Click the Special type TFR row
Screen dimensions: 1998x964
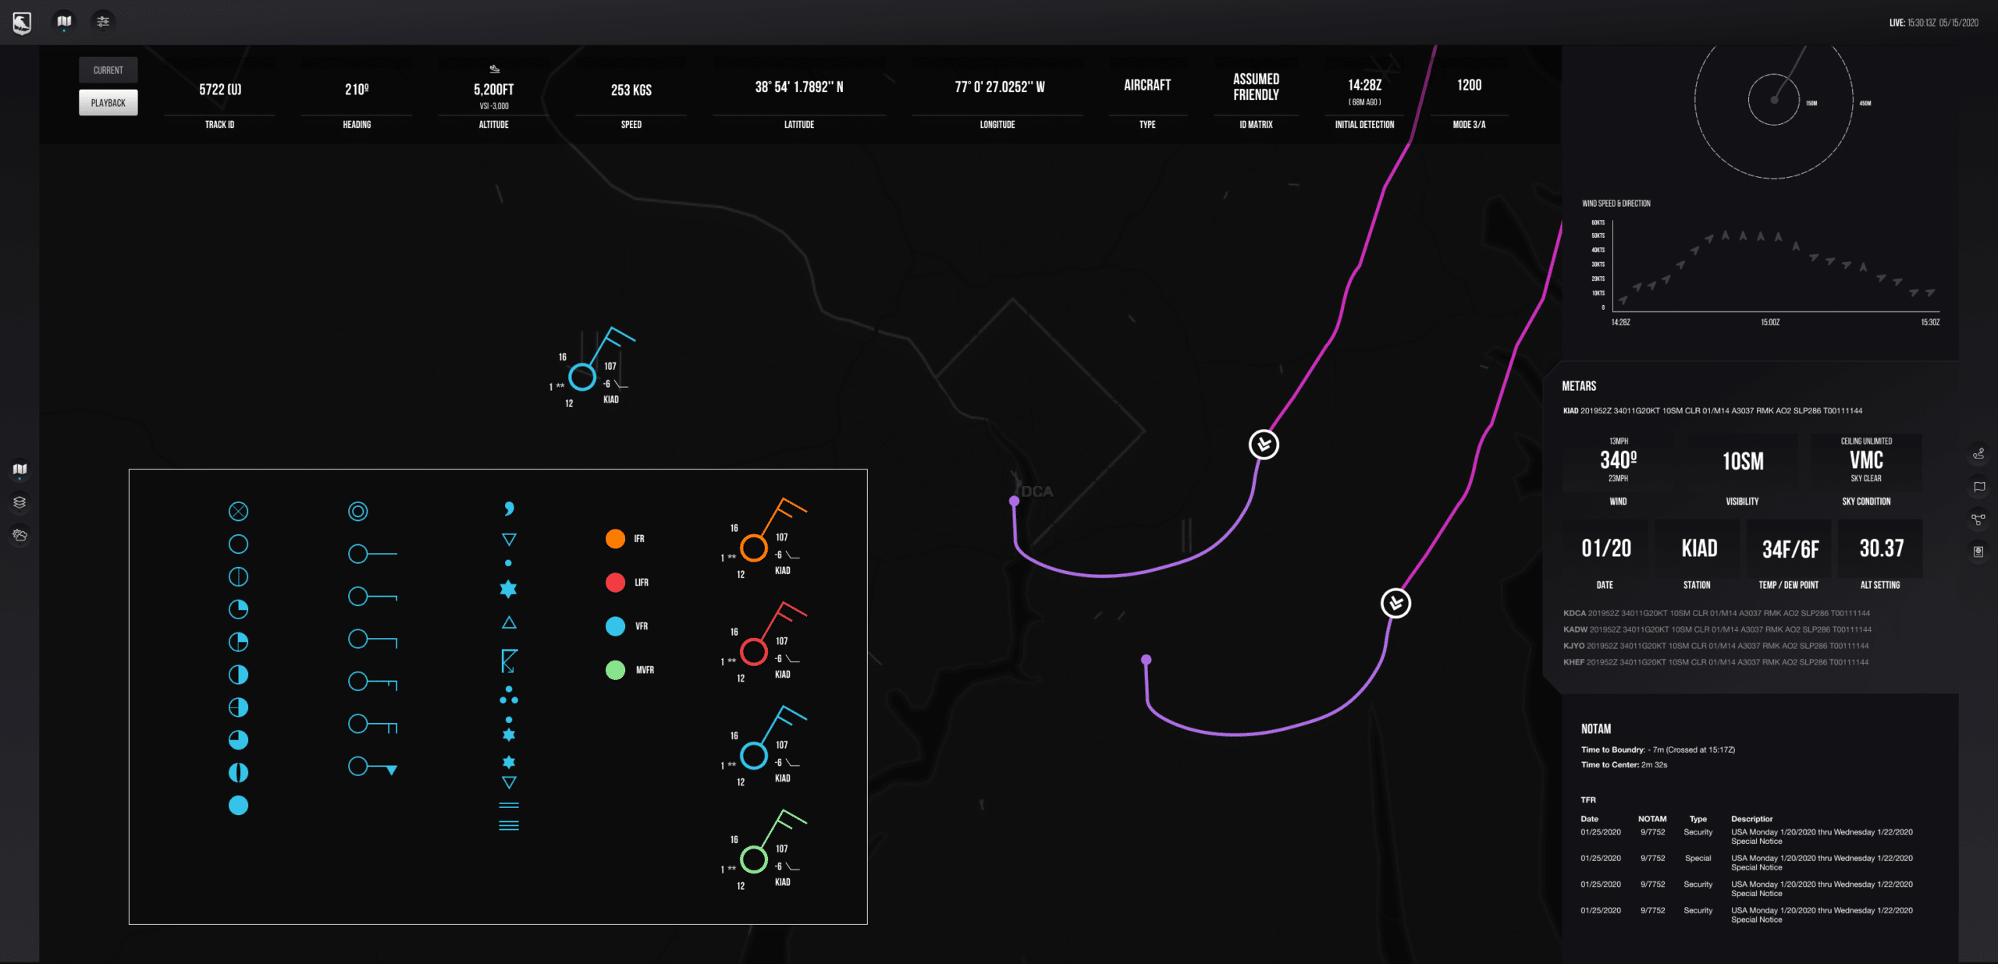tap(1747, 862)
